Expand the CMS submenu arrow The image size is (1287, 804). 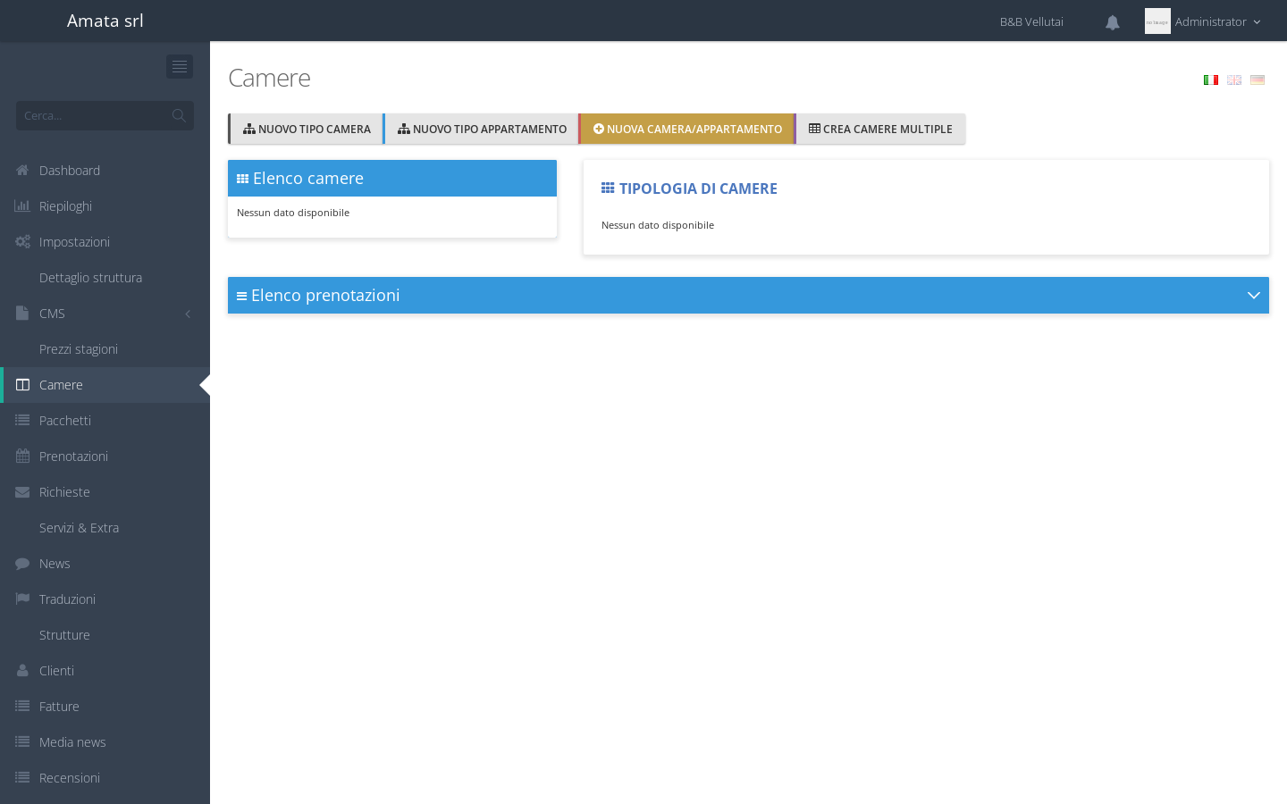click(188, 314)
